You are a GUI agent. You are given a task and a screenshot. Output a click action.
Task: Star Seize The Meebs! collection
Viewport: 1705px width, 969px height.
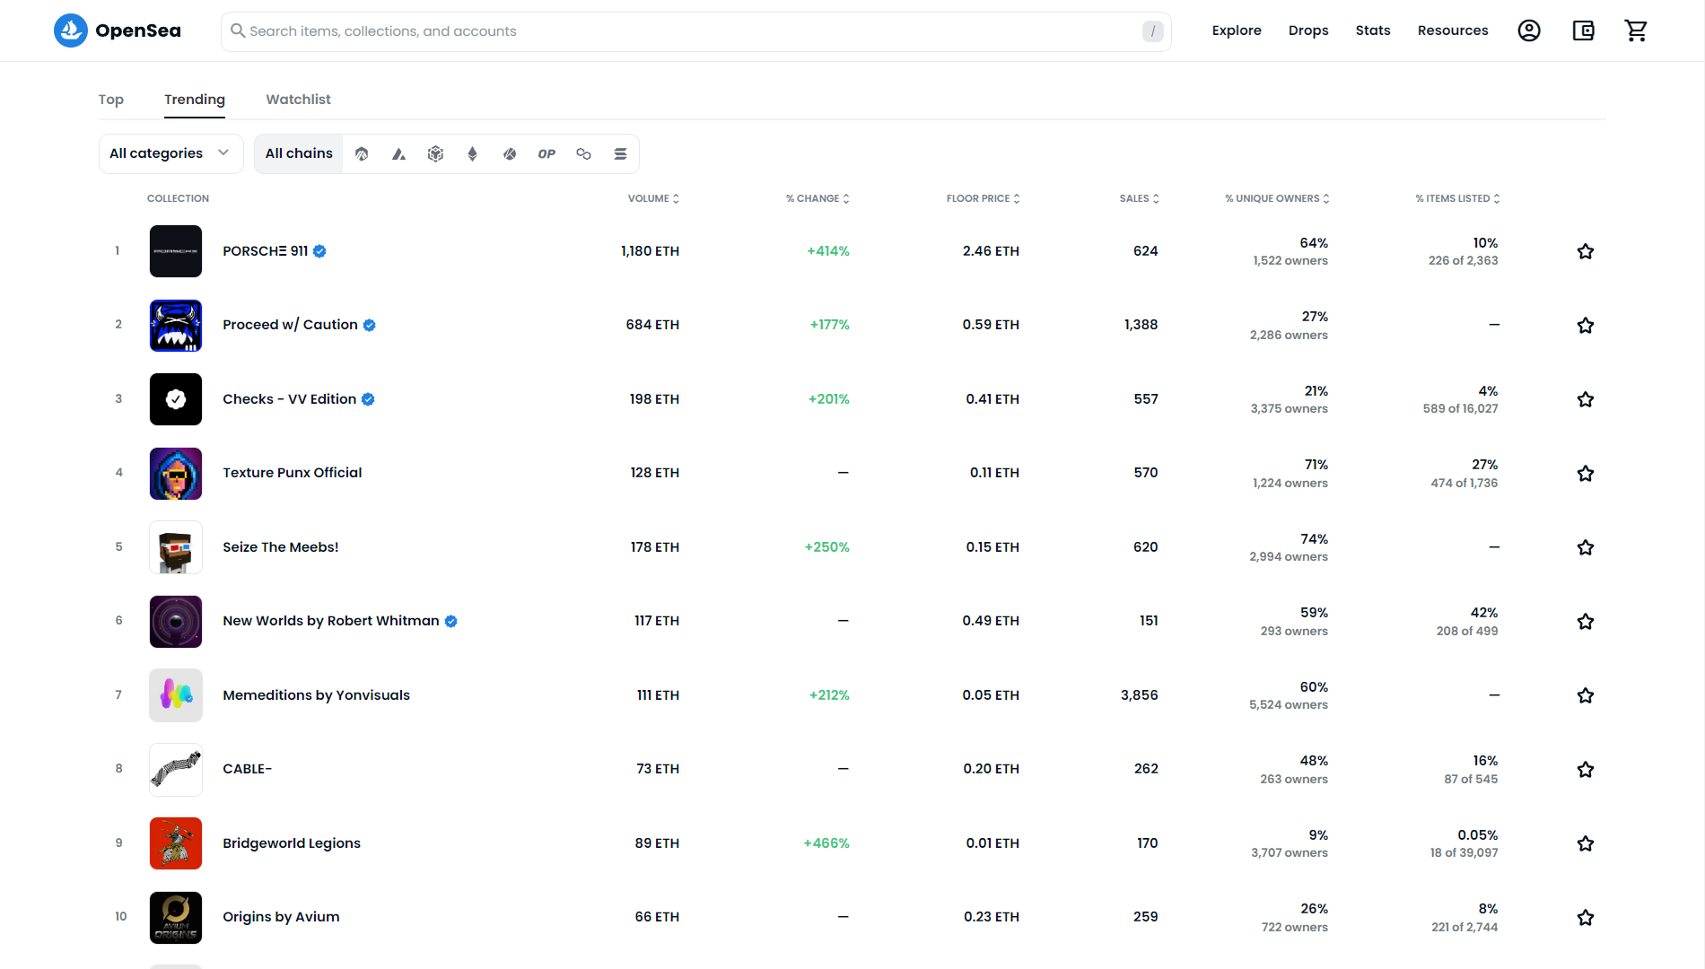click(1586, 547)
